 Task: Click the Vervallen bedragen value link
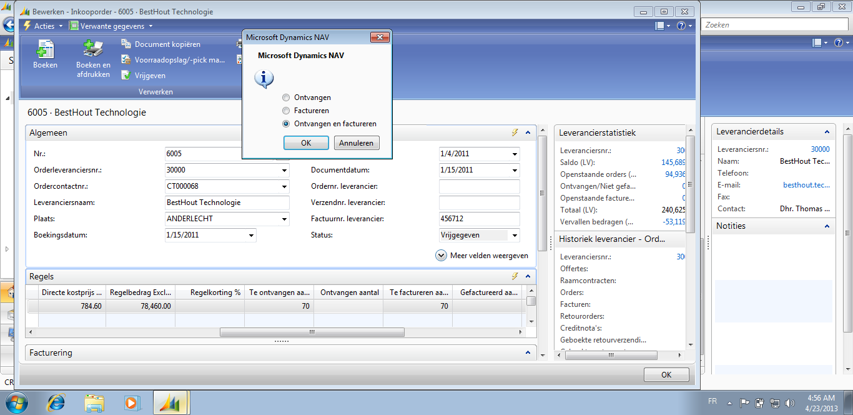coord(674,221)
